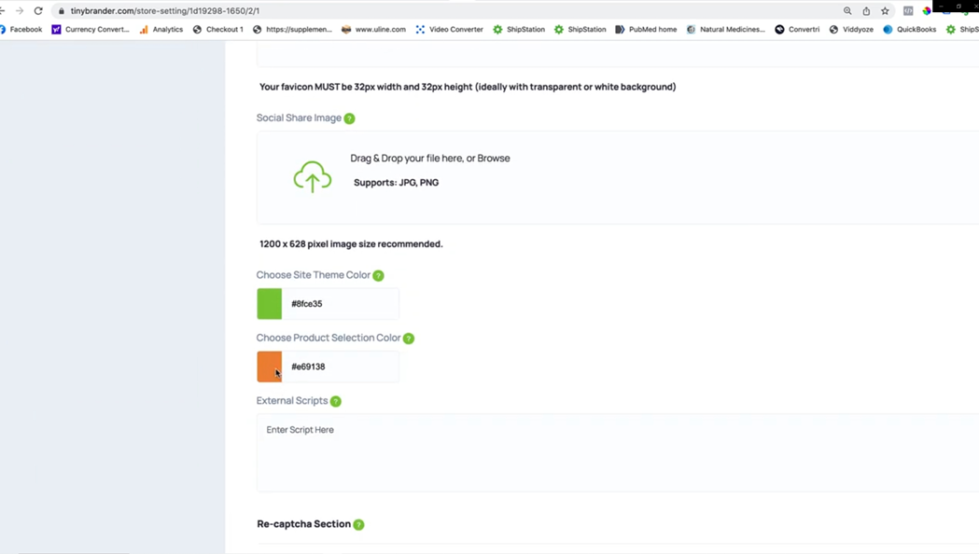Open the Analytics bookmark

pyautogui.click(x=161, y=29)
